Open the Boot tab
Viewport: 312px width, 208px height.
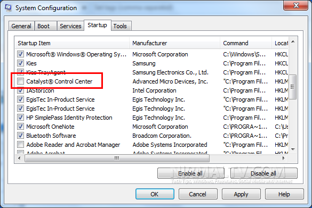coord(45,26)
